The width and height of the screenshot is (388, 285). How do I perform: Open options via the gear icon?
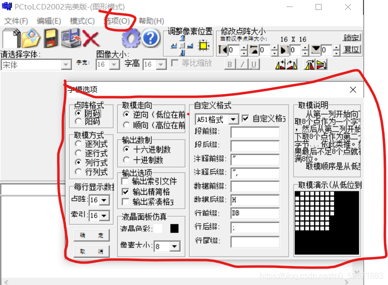click(x=131, y=38)
